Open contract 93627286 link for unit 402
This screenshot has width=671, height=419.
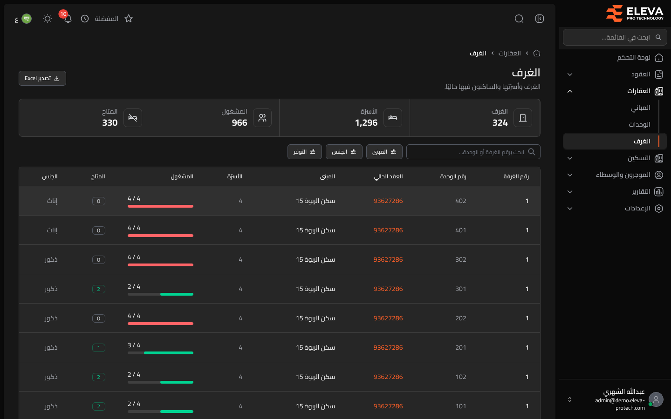pos(388,201)
